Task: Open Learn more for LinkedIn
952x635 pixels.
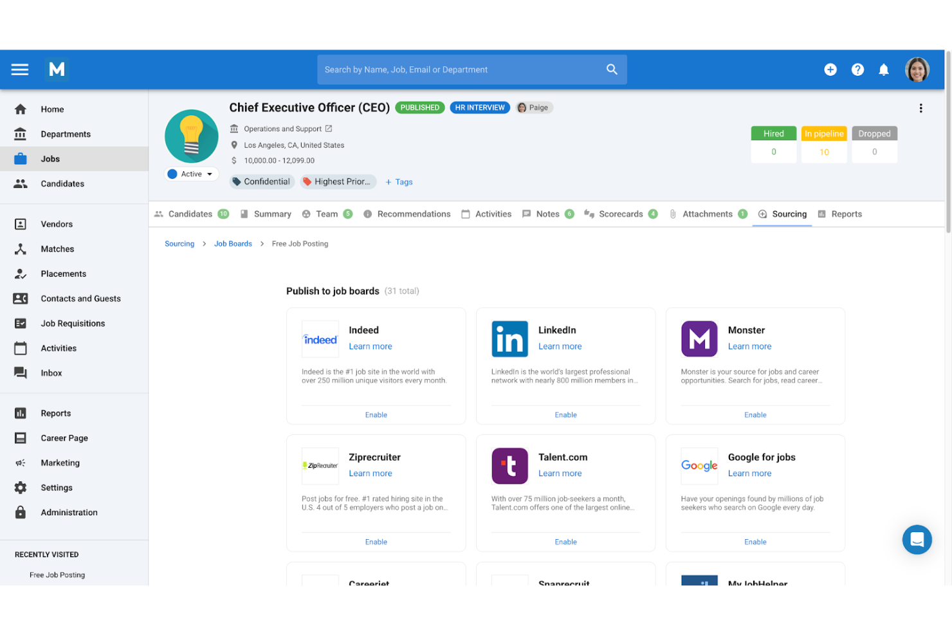Action: (x=560, y=346)
